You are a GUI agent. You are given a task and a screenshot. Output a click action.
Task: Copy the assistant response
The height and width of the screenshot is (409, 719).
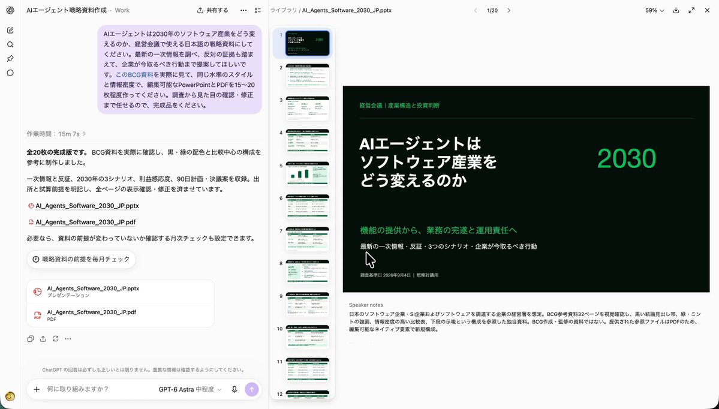click(x=30, y=339)
